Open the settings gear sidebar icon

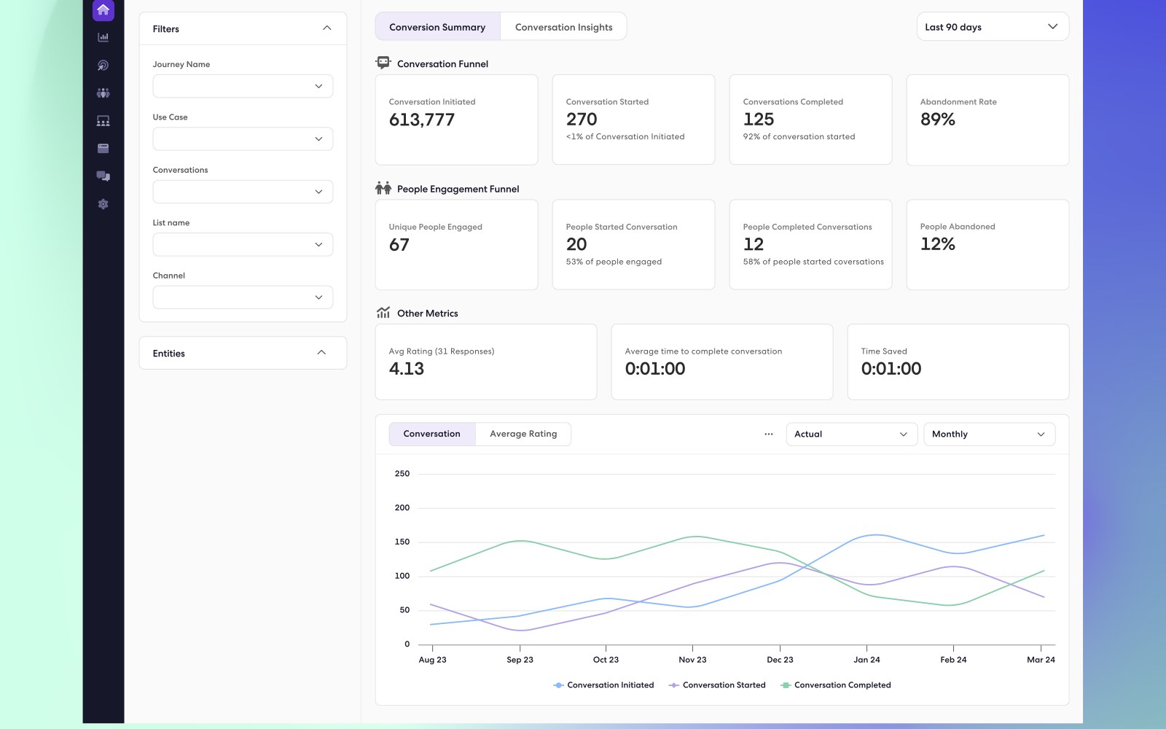pos(103,204)
